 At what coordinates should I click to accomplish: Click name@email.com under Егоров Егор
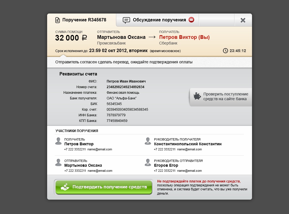point(189,171)
